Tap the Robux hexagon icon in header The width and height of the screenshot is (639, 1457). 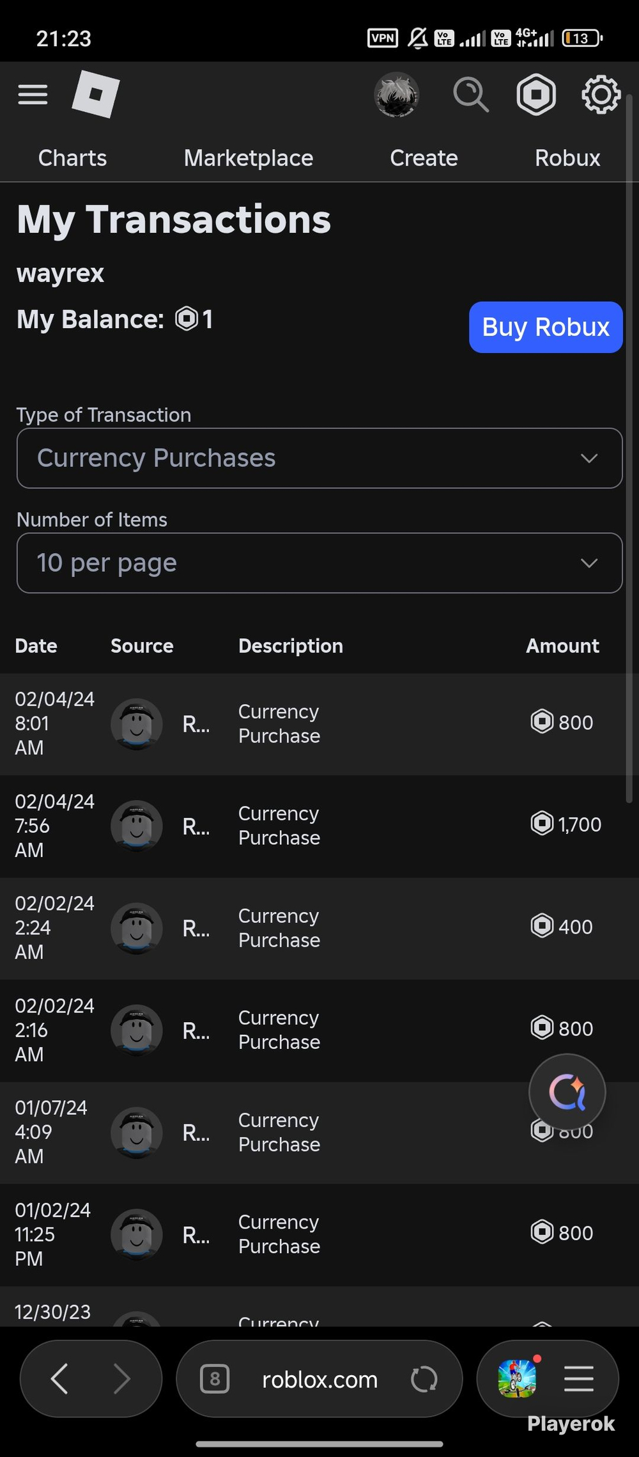click(x=536, y=95)
